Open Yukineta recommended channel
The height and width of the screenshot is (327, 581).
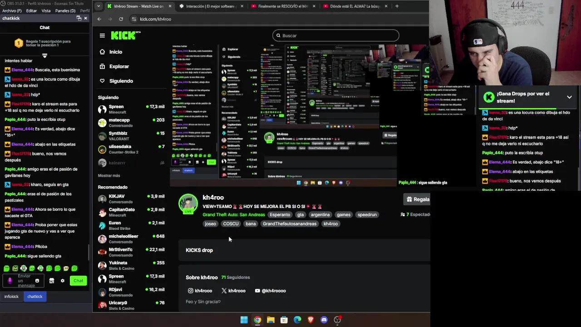pos(132,265)
